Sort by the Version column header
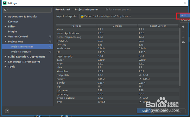The image size is (190, 117). (117, 26)
